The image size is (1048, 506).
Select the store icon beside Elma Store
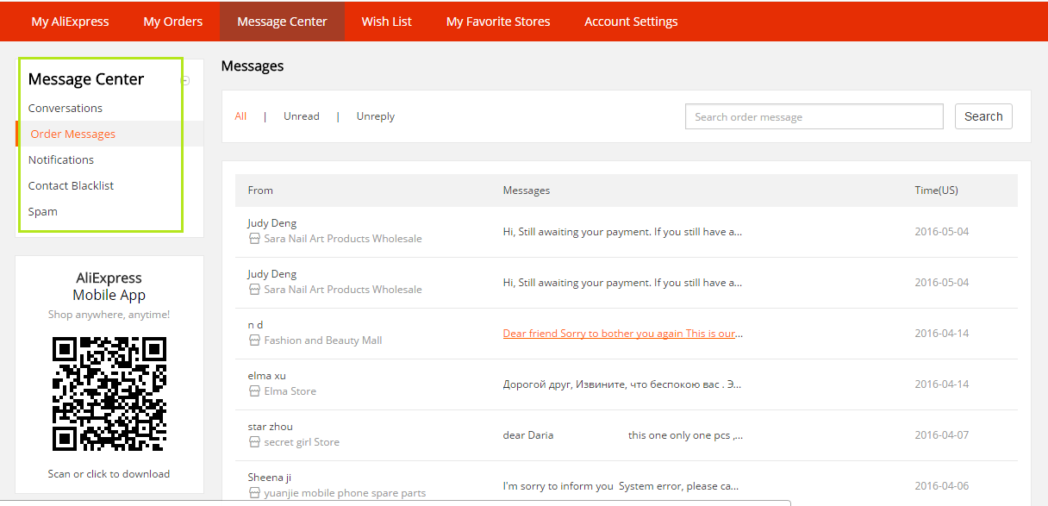[x=254, y=391]
